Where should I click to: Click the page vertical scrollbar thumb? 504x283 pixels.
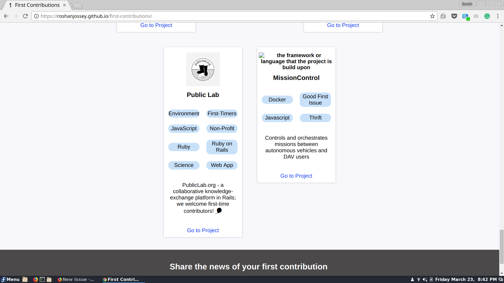(502, 246)
